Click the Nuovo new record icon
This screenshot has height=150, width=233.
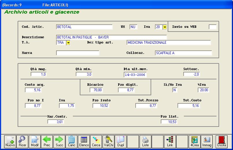(10, 142)
